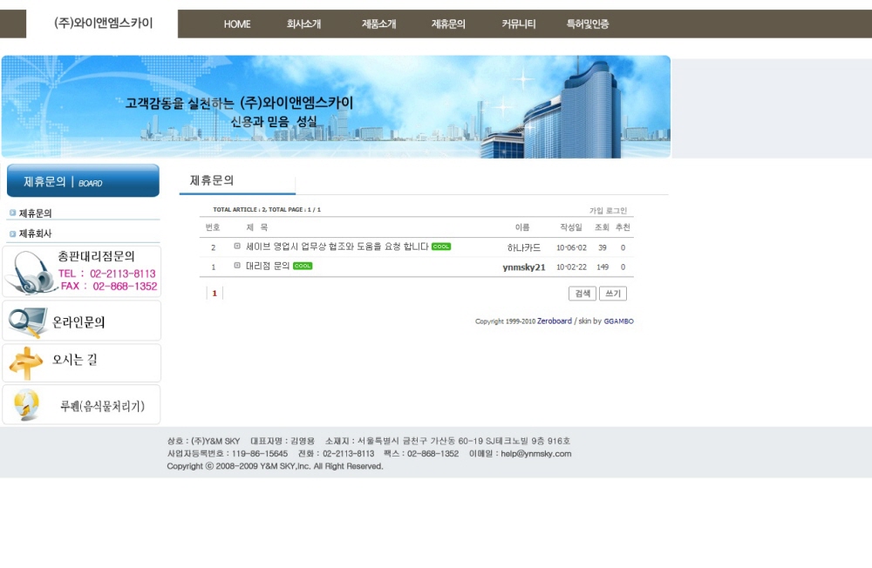This screenshot has height=568, width=872.
Task: Open the 회사소개 menu item
Action: click(x=303, y=24)
